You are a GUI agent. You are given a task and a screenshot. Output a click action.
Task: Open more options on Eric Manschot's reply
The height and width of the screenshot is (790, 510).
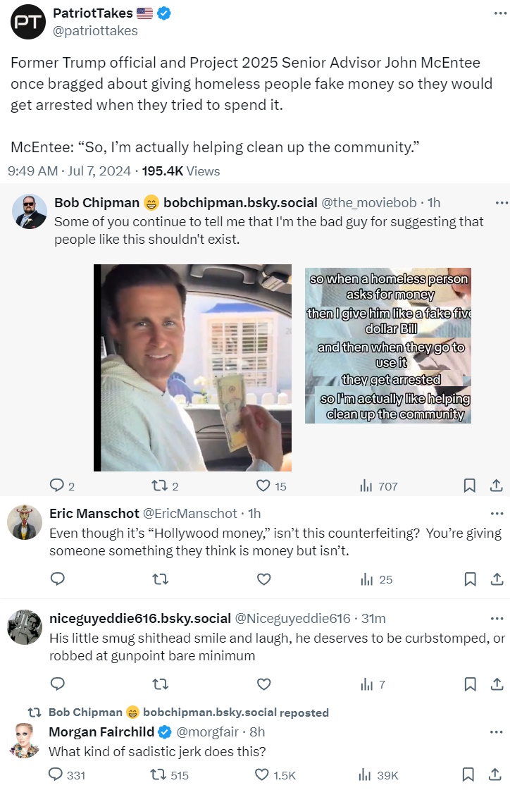point(497,514)
